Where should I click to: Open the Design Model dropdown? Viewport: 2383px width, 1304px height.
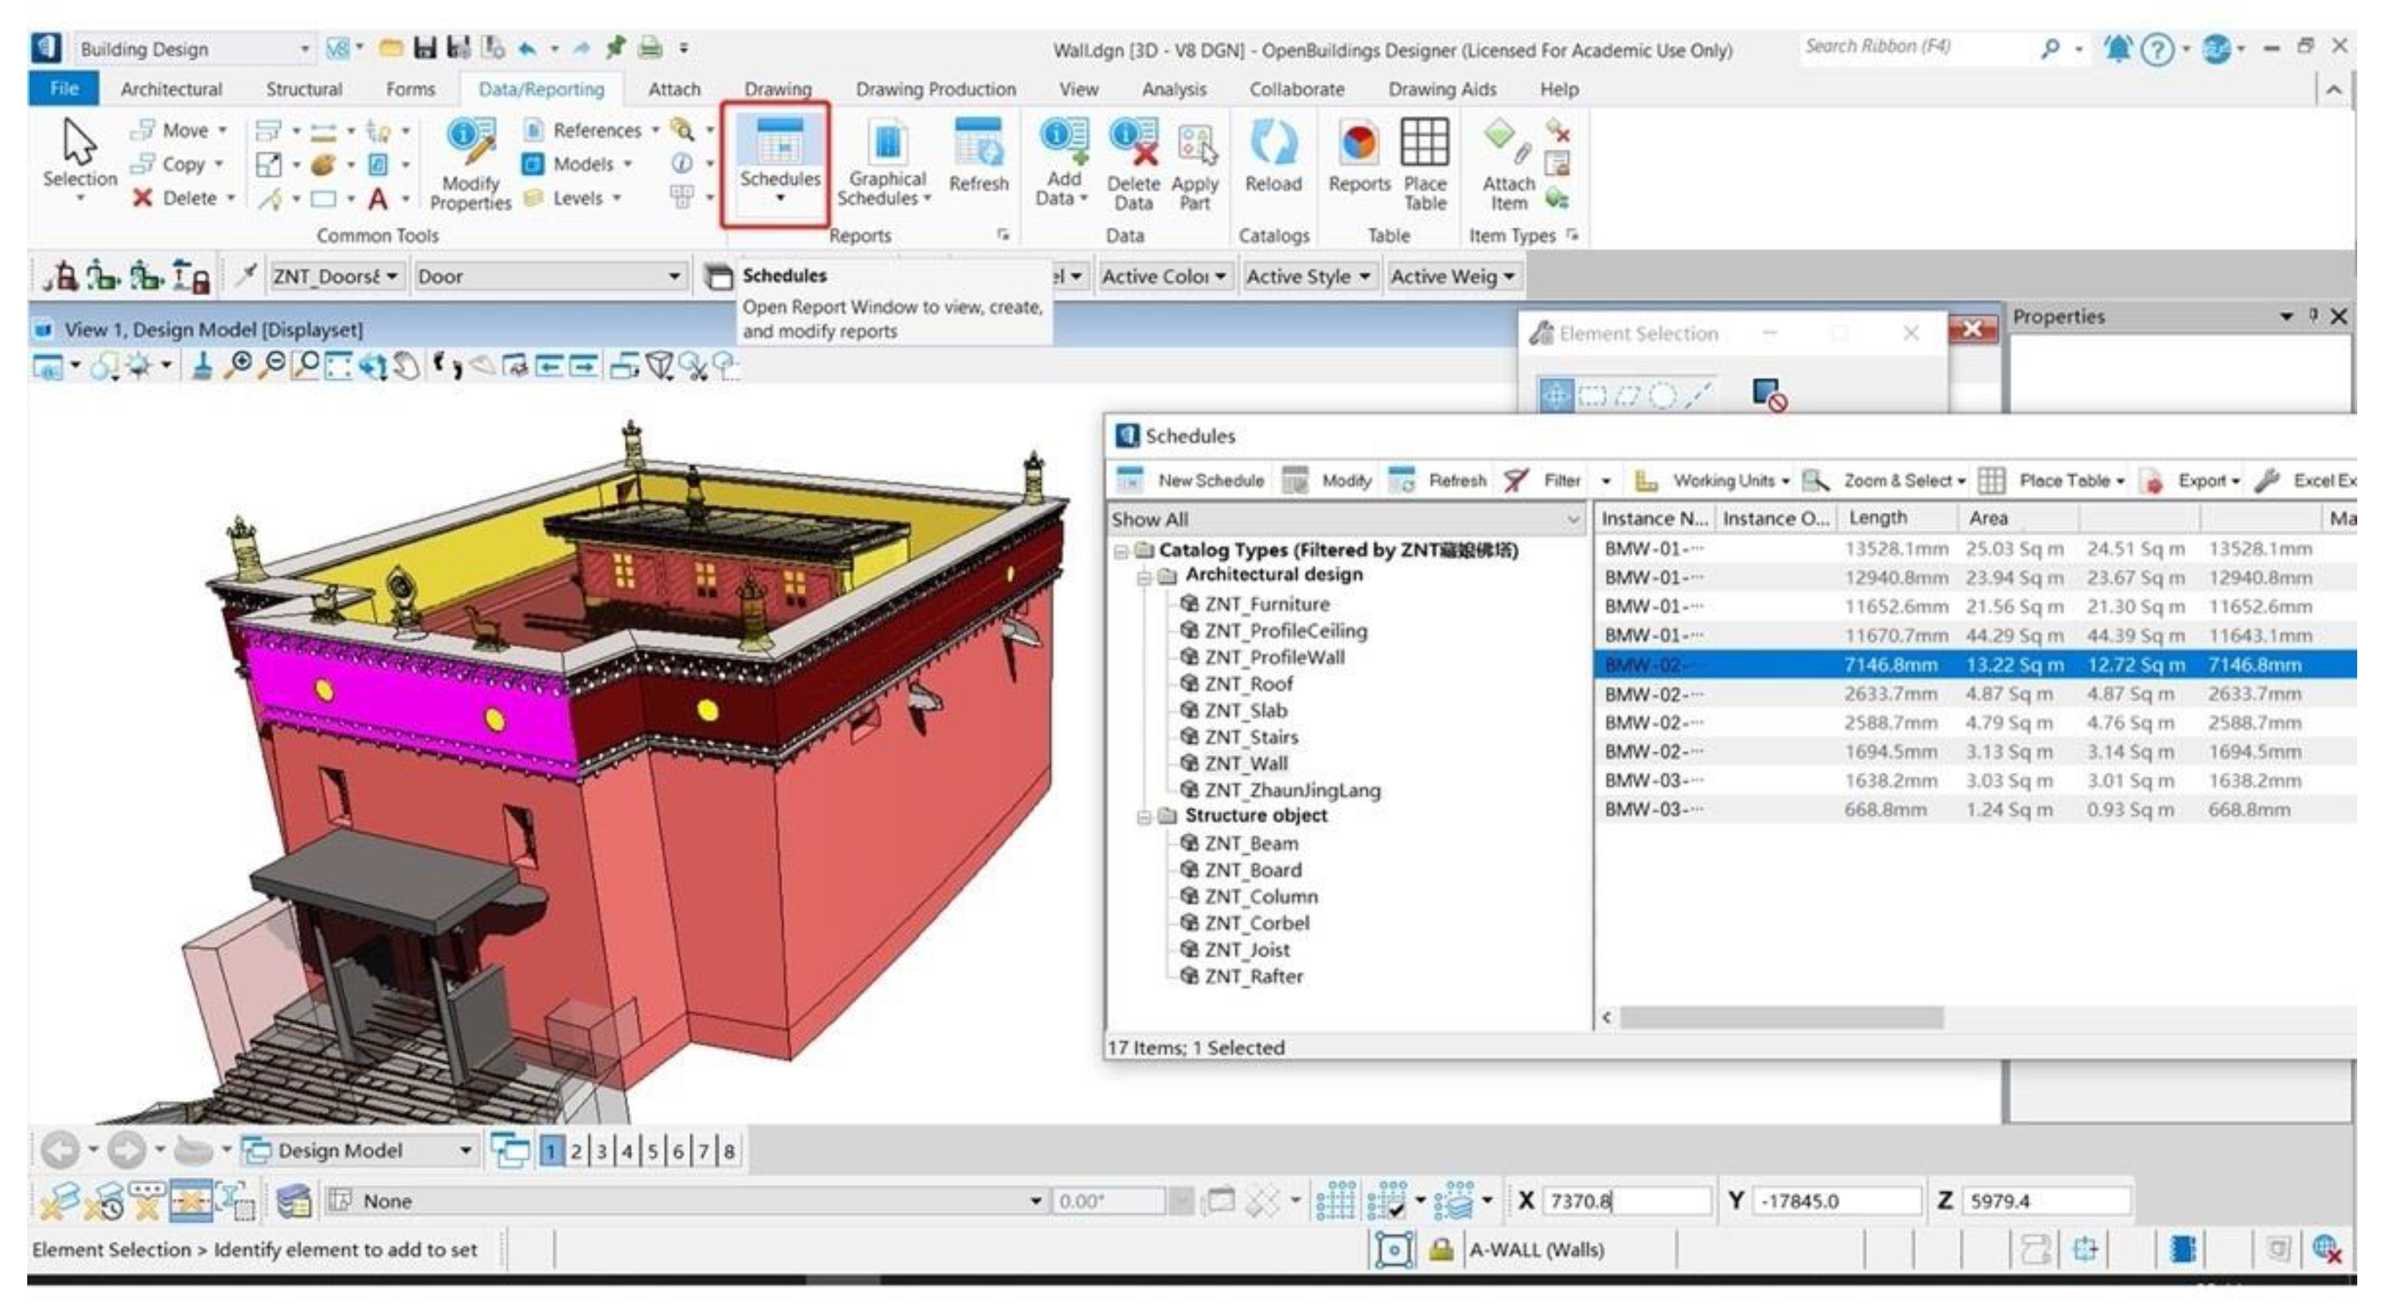pos(465,1151)
